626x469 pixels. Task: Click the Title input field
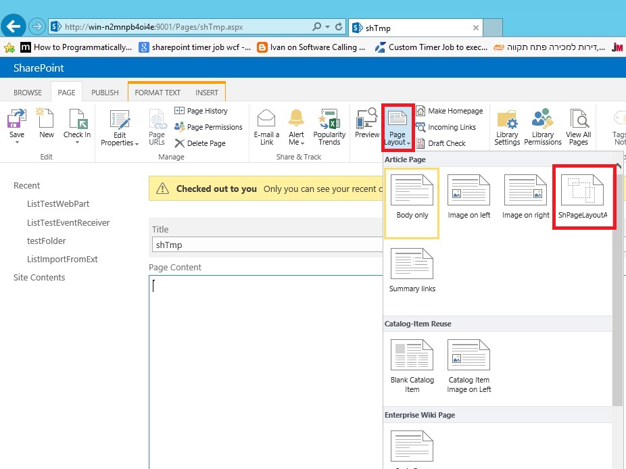click(x=267, y=245)
